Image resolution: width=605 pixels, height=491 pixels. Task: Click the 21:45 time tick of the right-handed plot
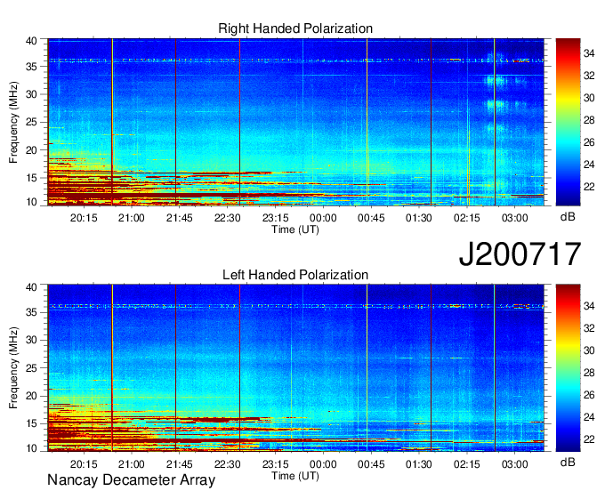click(x=180, y=218)
